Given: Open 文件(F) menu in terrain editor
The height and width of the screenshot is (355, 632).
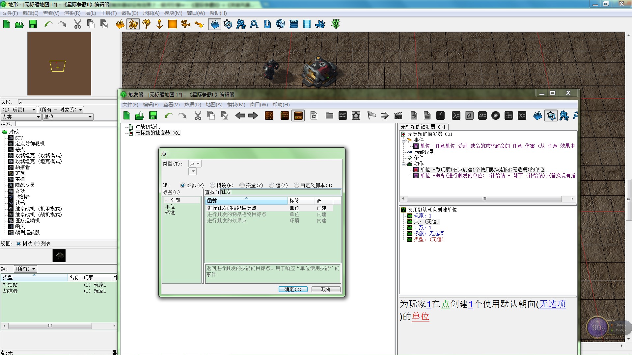Looking at the screenshot, I should [10, 13].
